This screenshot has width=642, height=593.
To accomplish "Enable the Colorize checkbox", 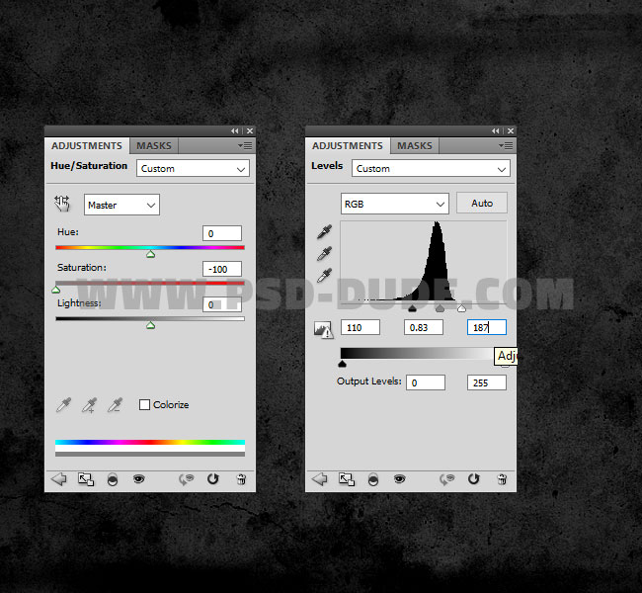I will (x=145, y=404).
